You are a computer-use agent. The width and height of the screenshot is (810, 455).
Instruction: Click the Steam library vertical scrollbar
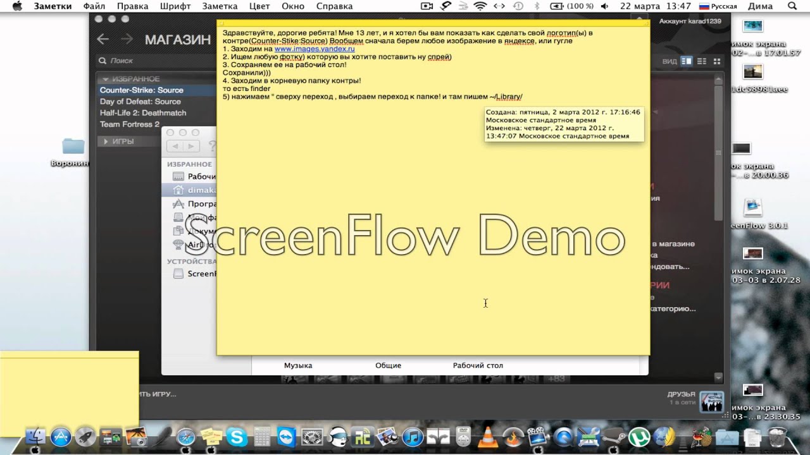pyautogui.click(x=718, y=152)
